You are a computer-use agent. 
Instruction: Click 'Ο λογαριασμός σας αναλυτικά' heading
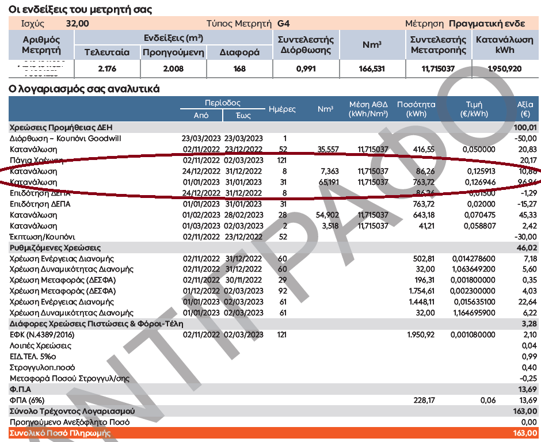click(x=84, y=89)
